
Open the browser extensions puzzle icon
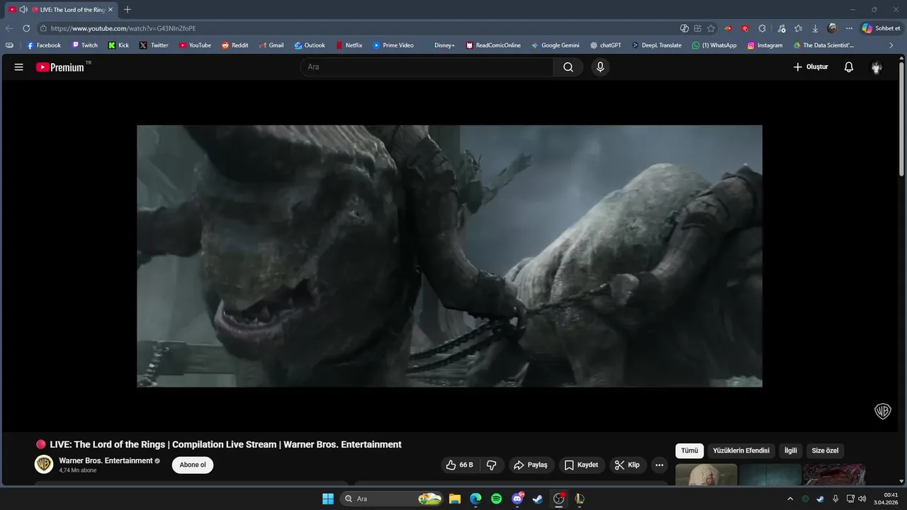tap(762, 28)
